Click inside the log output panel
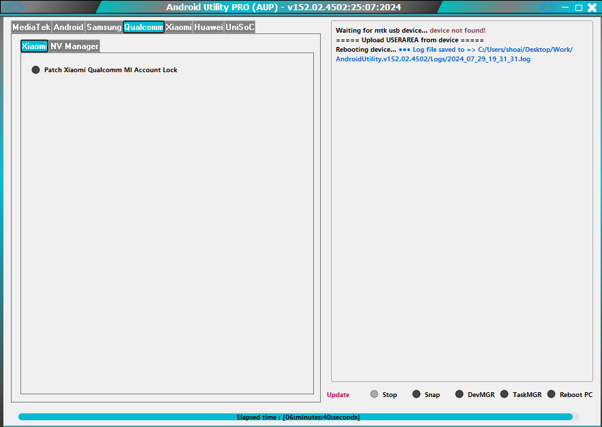Viewport: 602px width, 427px height. [463, 204]
